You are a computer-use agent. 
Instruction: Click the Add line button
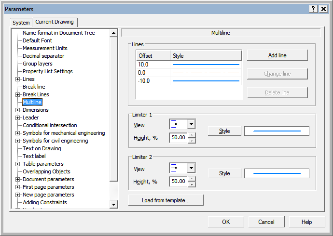click(x=277, y=55)
